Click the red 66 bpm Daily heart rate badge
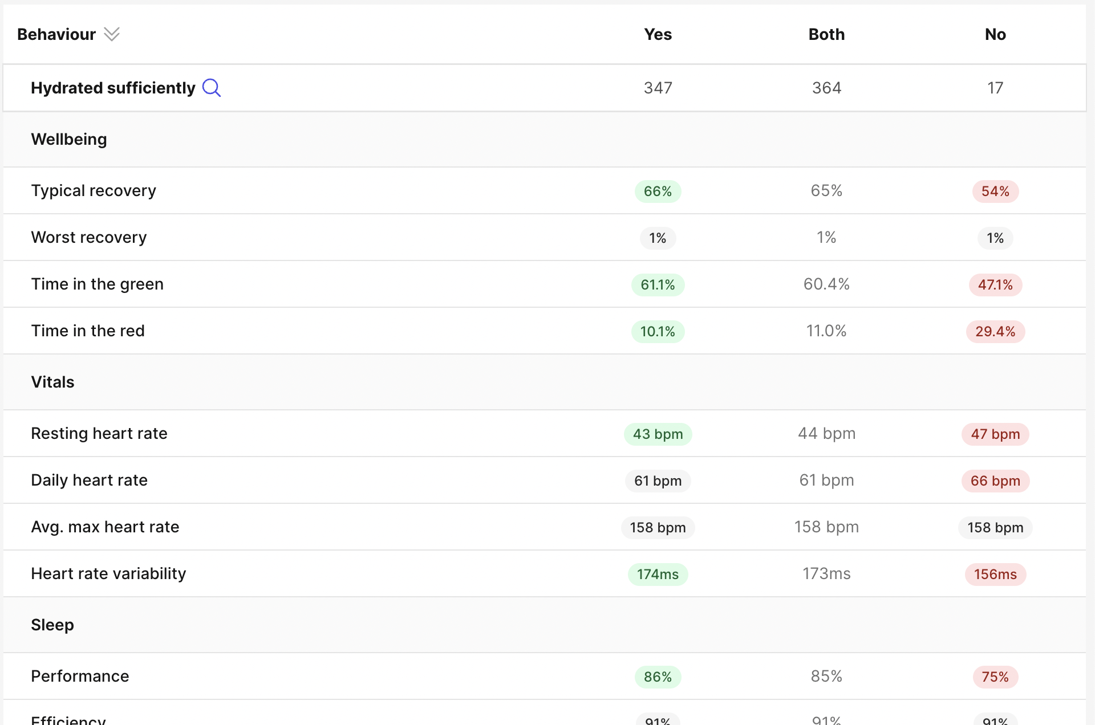This screenshot has height=725, width=1095. [x=995, y=480]
